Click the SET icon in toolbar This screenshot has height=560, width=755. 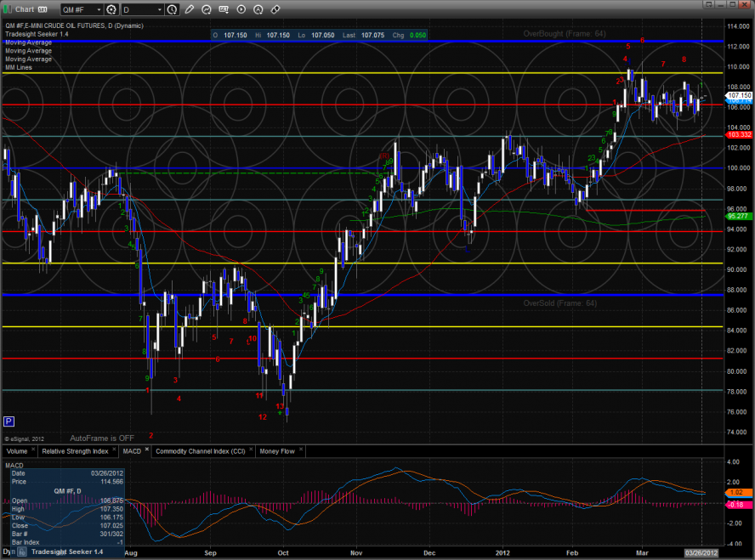224,9
